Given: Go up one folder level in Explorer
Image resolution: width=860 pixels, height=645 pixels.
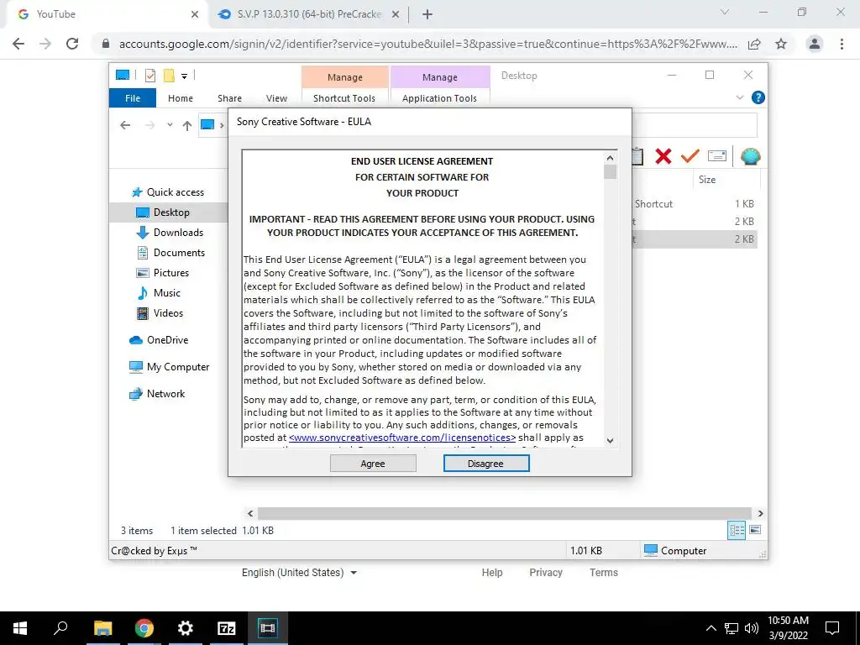Looking at the screenshot, I should click(x=187, y=126).
